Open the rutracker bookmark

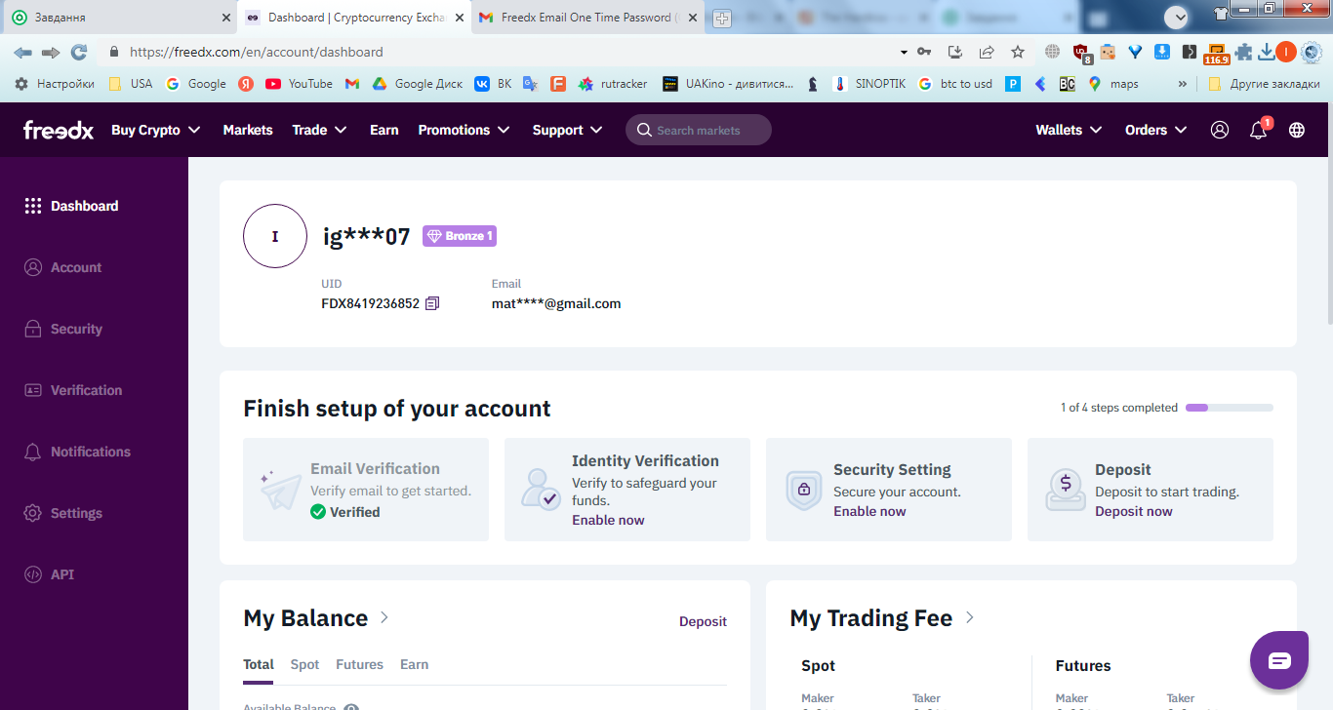point(612,84)
